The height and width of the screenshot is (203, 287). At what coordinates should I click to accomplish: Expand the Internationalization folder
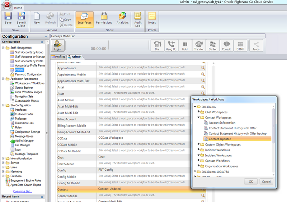(x=3, y=158)
